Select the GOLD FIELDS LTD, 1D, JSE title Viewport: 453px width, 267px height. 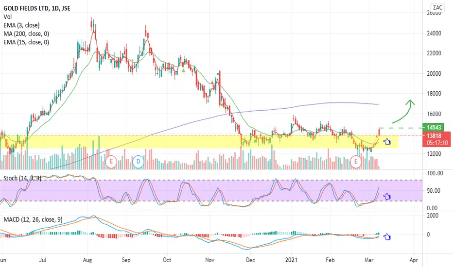(36, 8)
